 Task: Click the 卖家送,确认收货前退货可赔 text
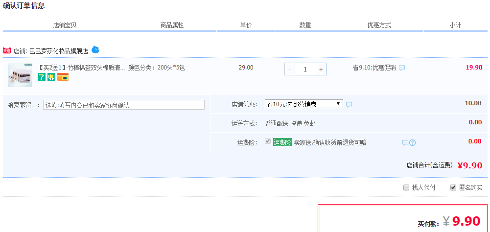tap(330, 142)
